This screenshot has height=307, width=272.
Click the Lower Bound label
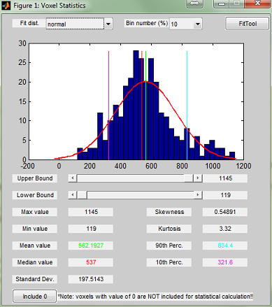pyautogui.click(x=35, y=195)
